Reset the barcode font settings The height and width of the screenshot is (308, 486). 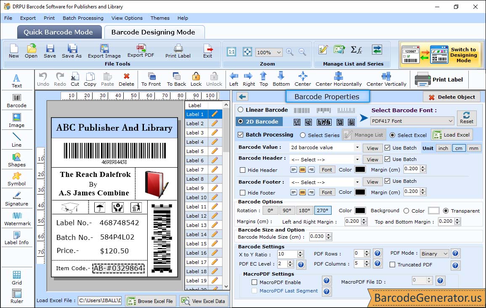[467, 118]
